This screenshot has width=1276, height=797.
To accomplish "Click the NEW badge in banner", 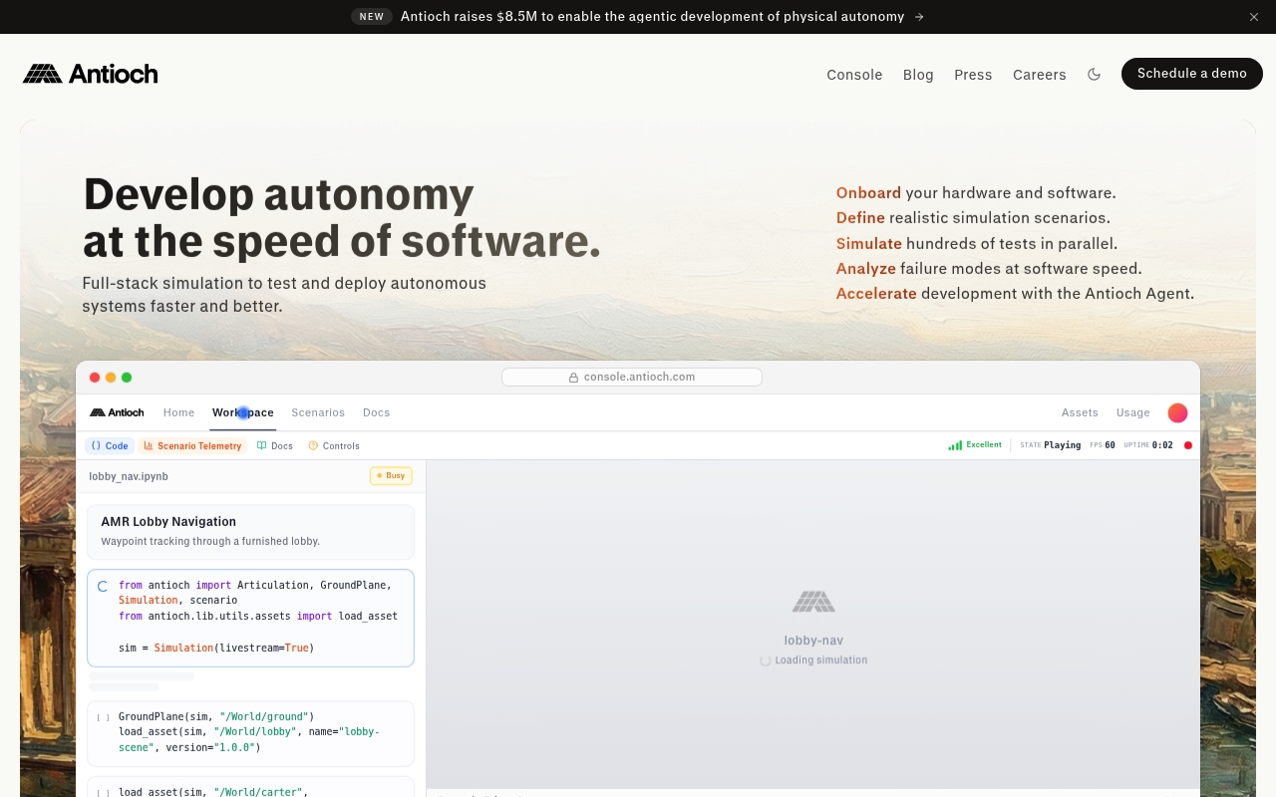I will pos(372,17).
